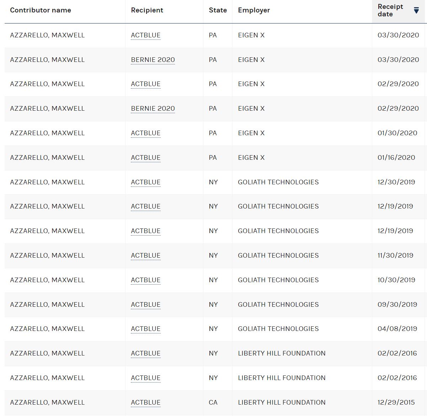Click state PA in 01/30/2020 row
The height and width of the screenshot is (416, 427).
pos(213,133)
